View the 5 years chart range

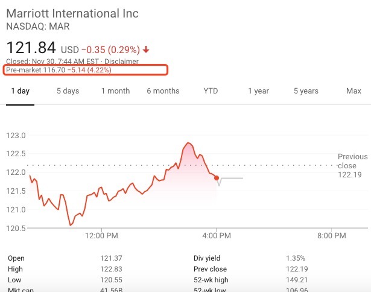pos(306,91)
